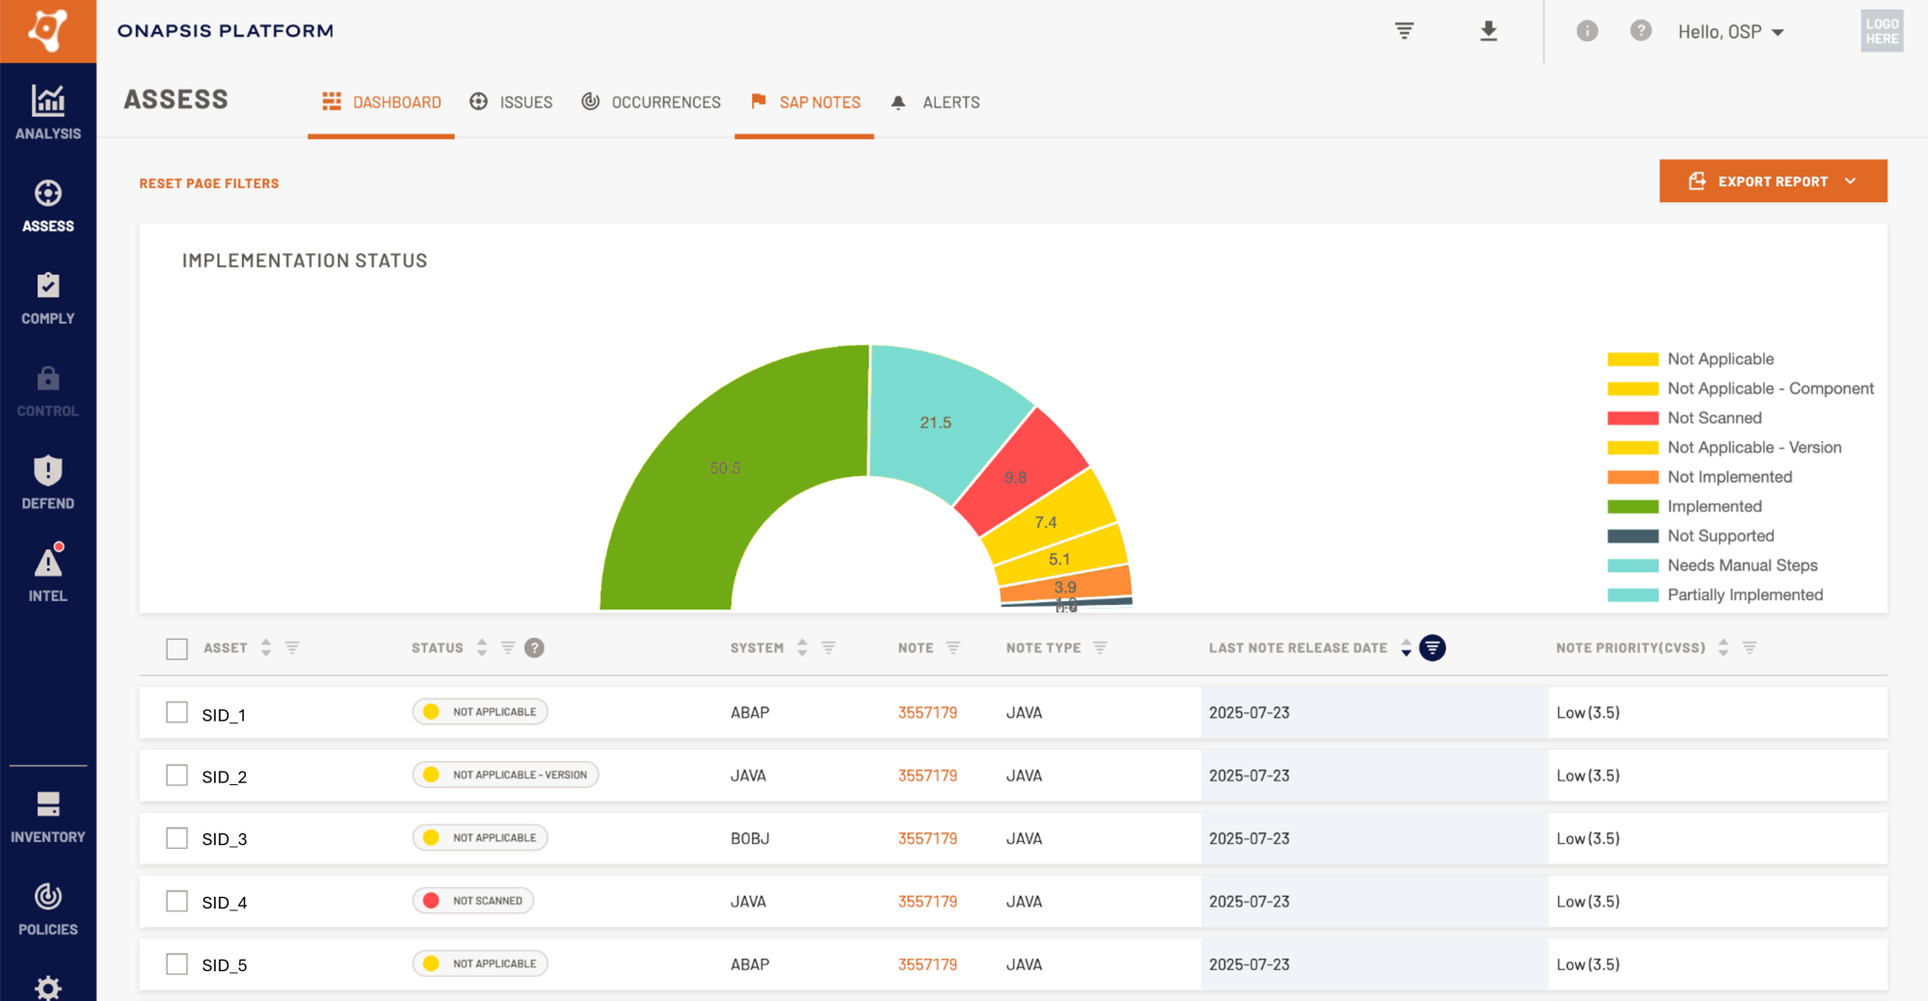Open note 3557179 in the SID_2 row
The width and height of the screenshot is (1928, 1001).
[927, 776]
